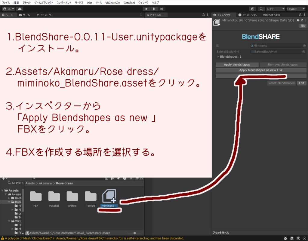This screenshot has width=308, height=241.
Task: Select the Akamaru folder in tree
Action: pos(14,194)
